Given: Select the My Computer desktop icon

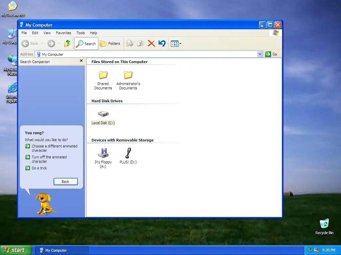Looking at the screenshot, I should point(10,37).
